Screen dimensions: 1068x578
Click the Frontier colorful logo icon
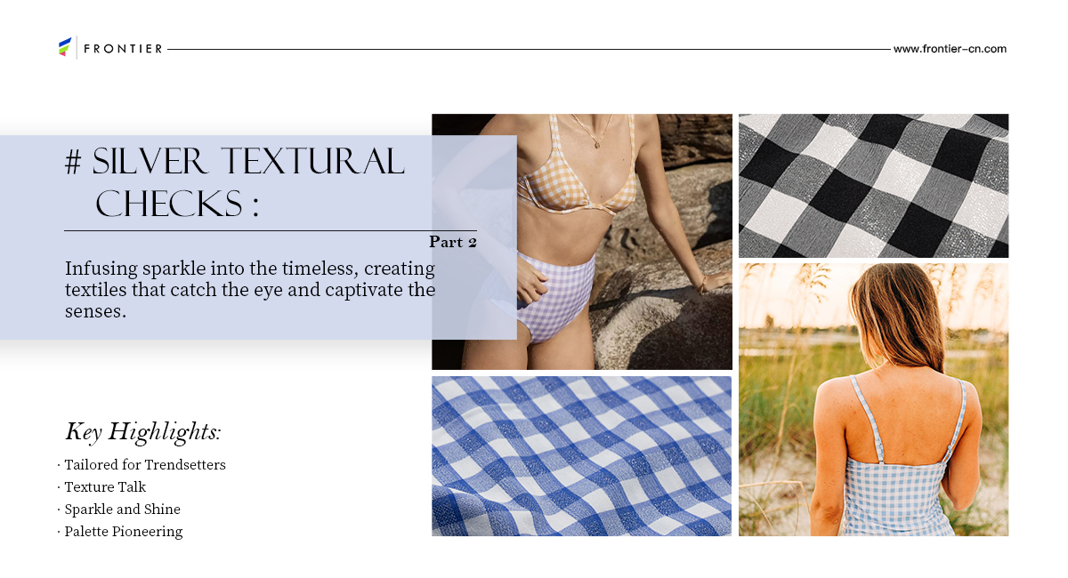point(64,48)
